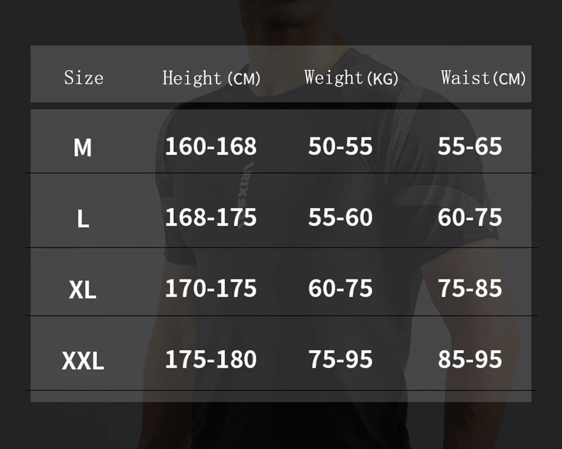Select the XL size label
This screenshot has width=562, height=449.
click(x=83, y=289)
